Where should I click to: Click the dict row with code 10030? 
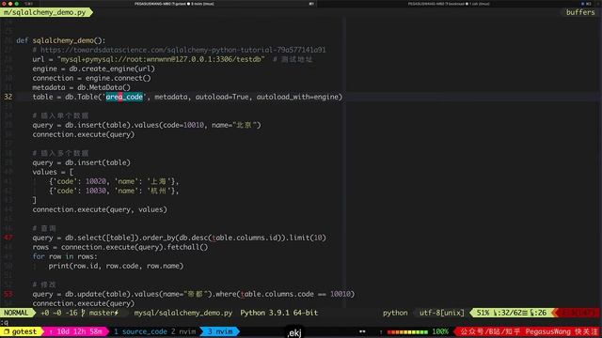click(114, 191)
